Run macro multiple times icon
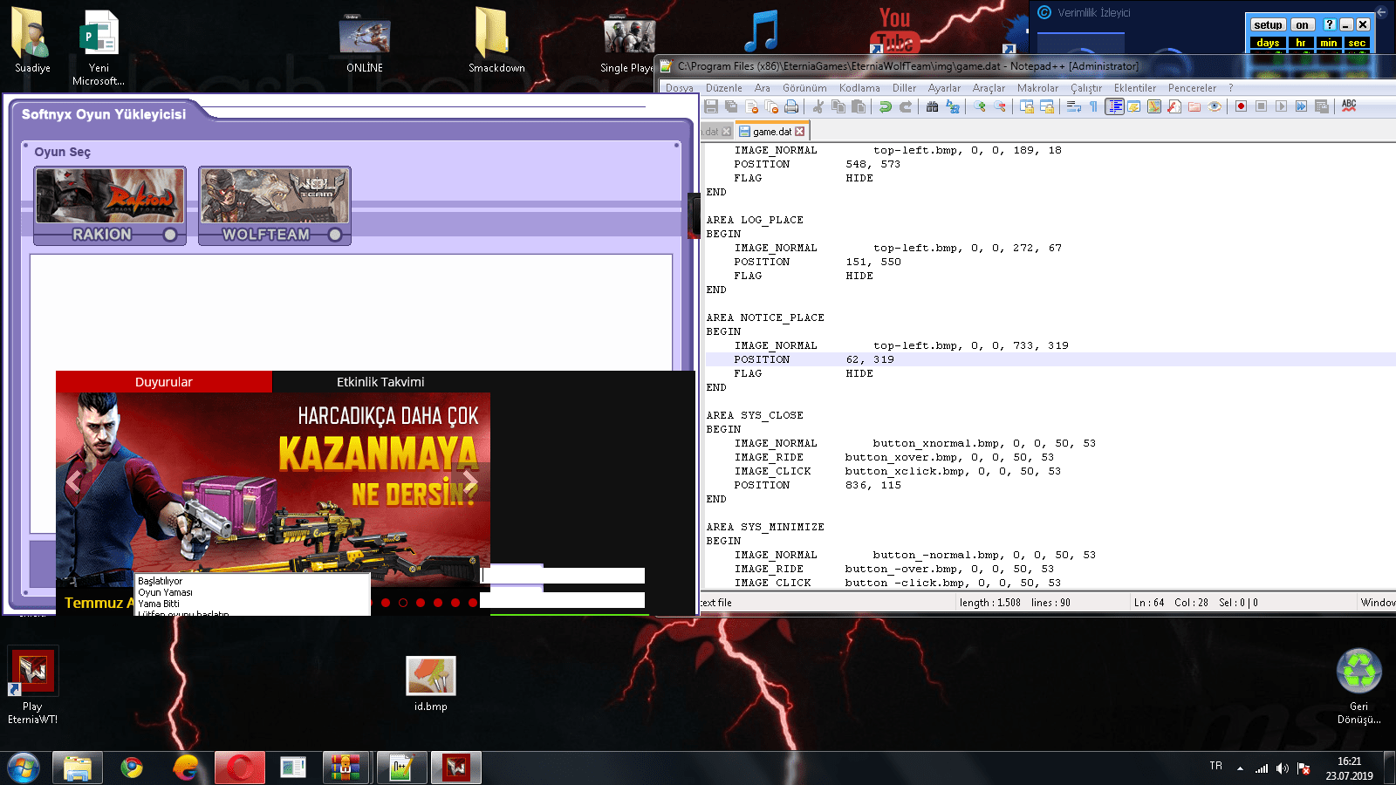Screen dimensions: 1396x785 [1301, 106]
